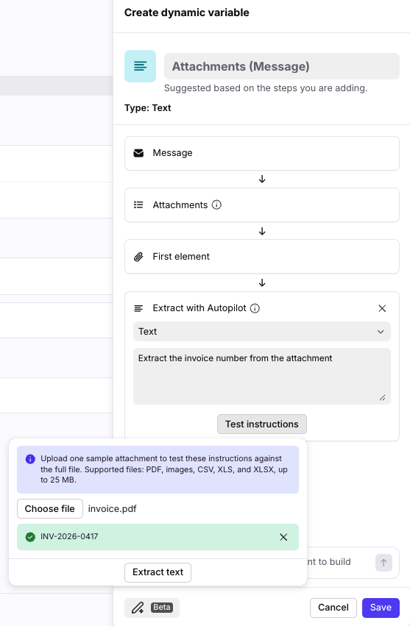Click the INV-2026-0417 result text

pos(69,536)
